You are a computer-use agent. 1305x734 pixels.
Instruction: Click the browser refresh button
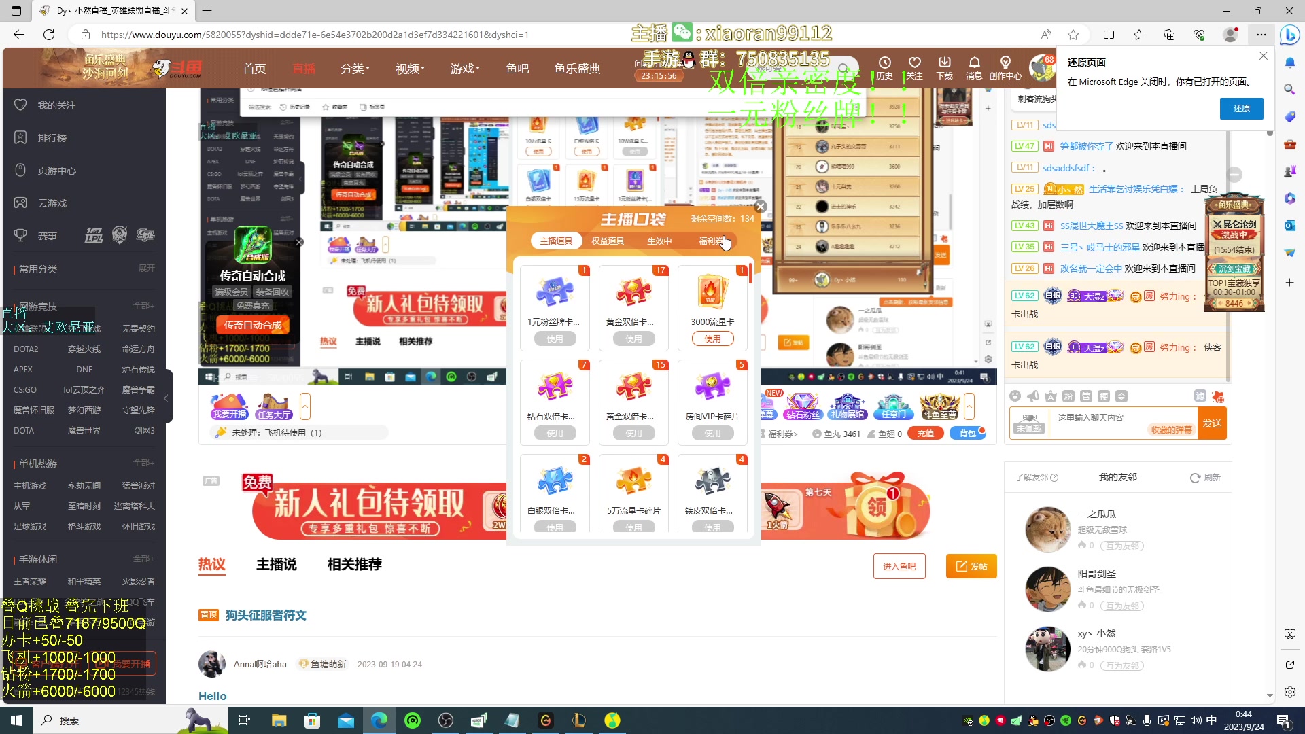(49, 35)
